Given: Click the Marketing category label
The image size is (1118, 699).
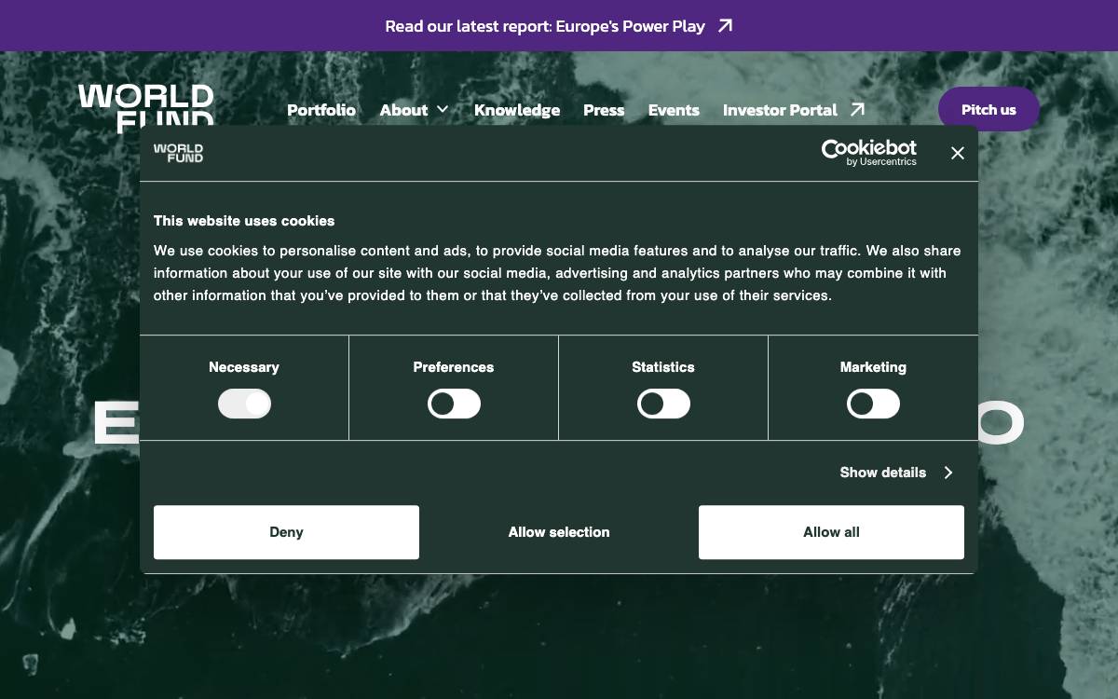Looking at the screenshot, I should tap(873, 367).
